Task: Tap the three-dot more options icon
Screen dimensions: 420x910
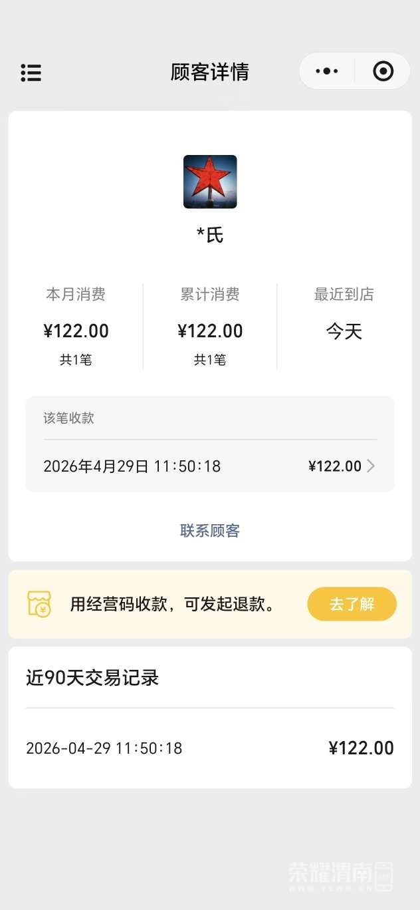Action: pos(327,71)
